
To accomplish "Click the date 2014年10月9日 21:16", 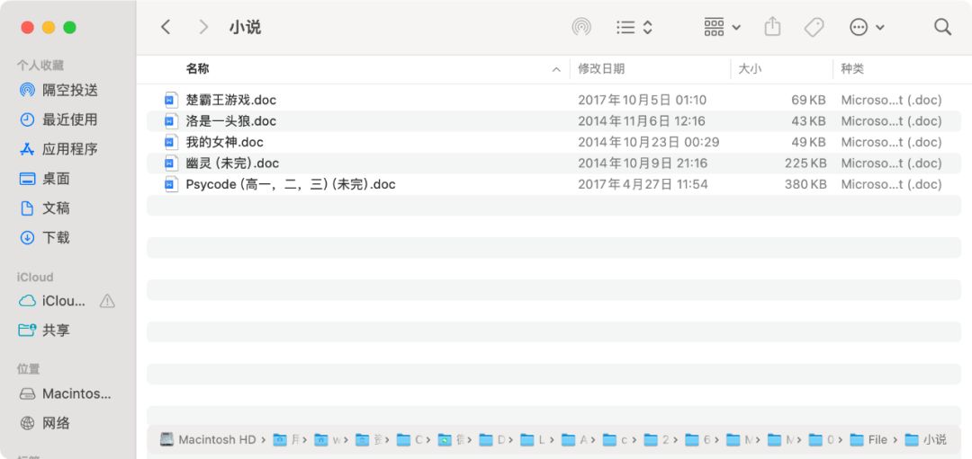I will [643, 163].
